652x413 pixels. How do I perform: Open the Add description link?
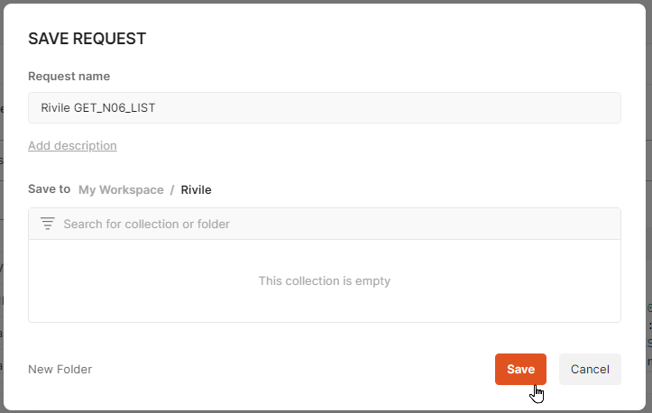[72, 145]
